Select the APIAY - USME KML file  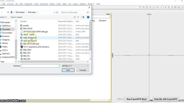click(29, 35)
